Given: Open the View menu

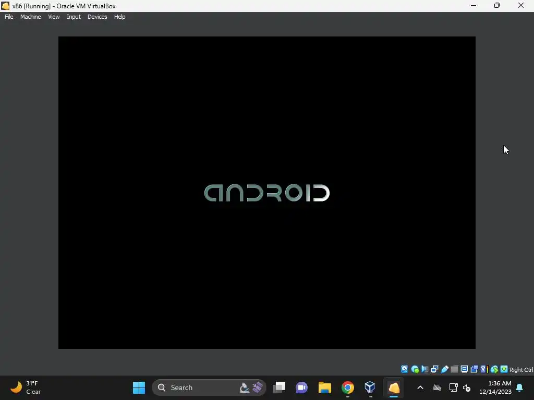Looking at the screenshot, I should (x=54, y=17).
